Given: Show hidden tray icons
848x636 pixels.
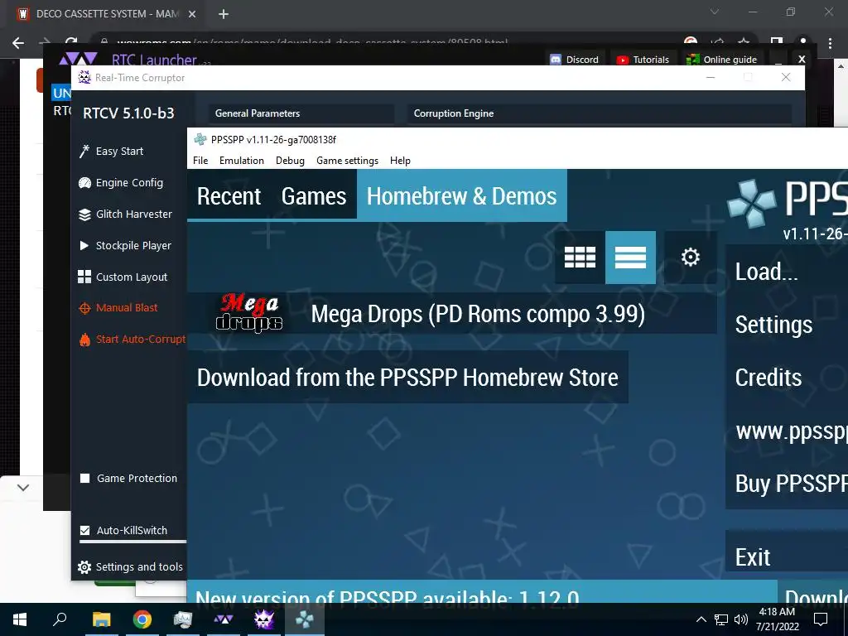Looking at the screenshot, I should coord(701,619).
